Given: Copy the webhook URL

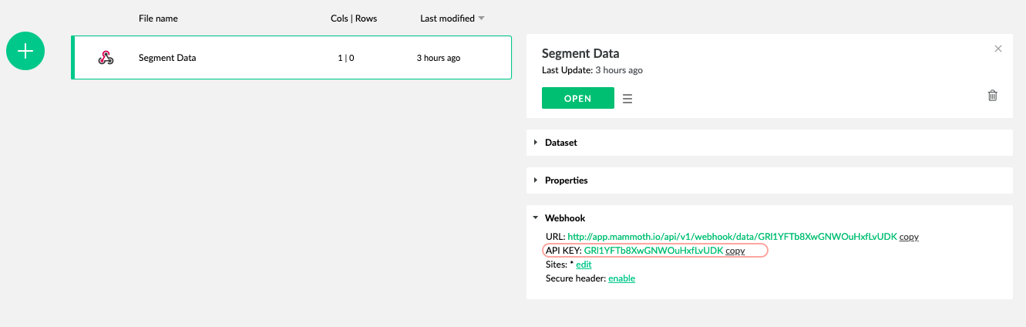Looking at the screenshot, I should click(909, 238).
